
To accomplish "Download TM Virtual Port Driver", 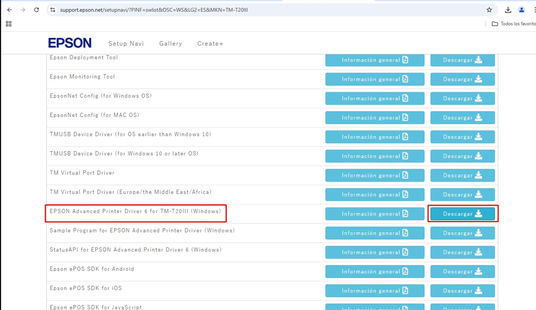I will [x=463, y=176].
